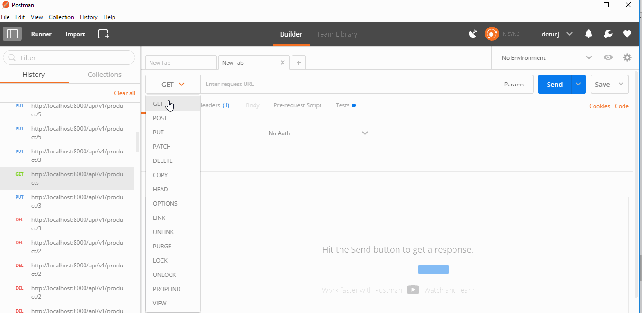The height and width of the screenshot is (313, 642).
Task: Open the Save button dropdown arrow
Action: pyautogui.click(x=622, y=84)
